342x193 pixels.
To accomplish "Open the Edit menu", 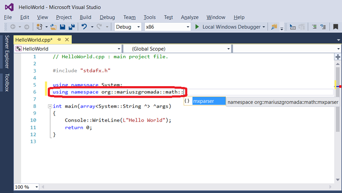I will (x=25, y=17).
